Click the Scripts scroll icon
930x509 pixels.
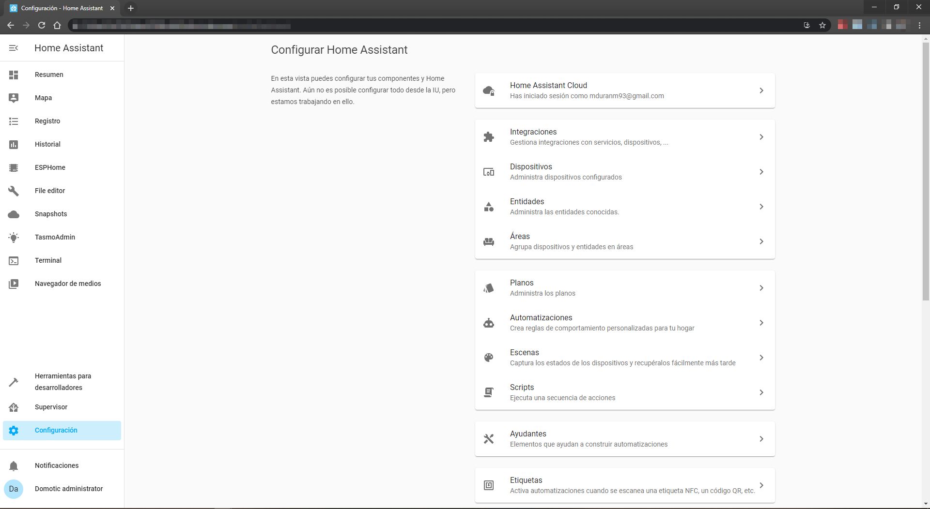(489, 392)
